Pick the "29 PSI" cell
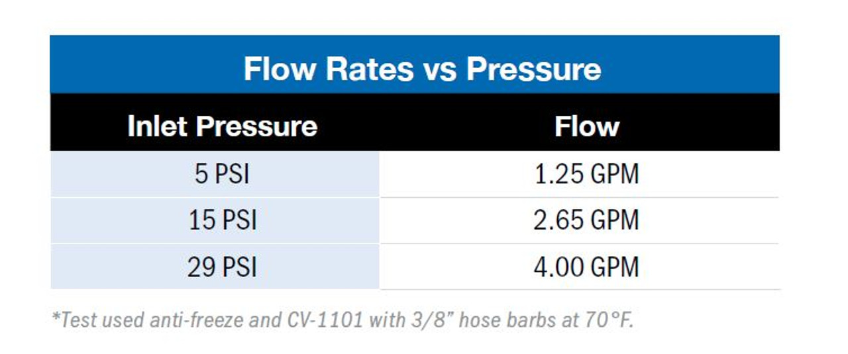This screenshot has width=848, height=354. pos(223,267)
